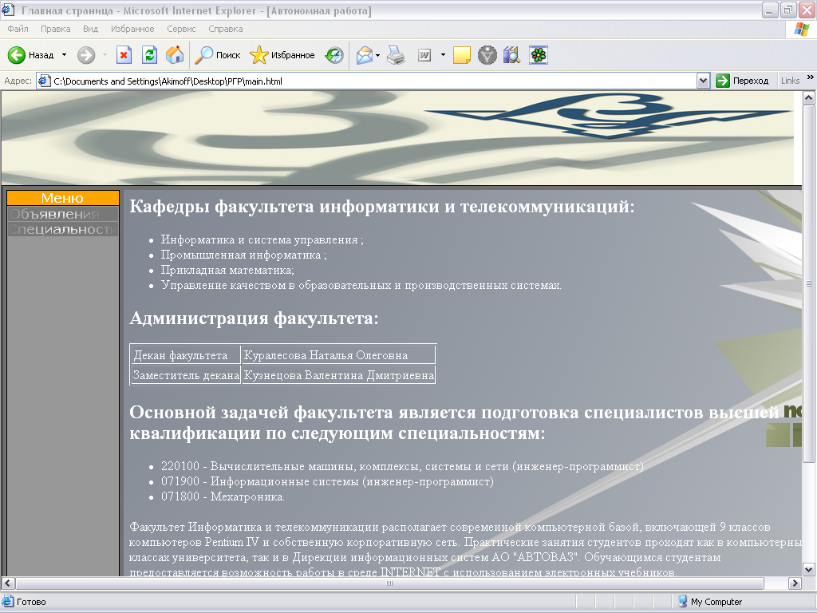Viewport: 817px width, 613px height.
Task: Click the 071800 - Мехатроника list item
Action: point(223,496)
